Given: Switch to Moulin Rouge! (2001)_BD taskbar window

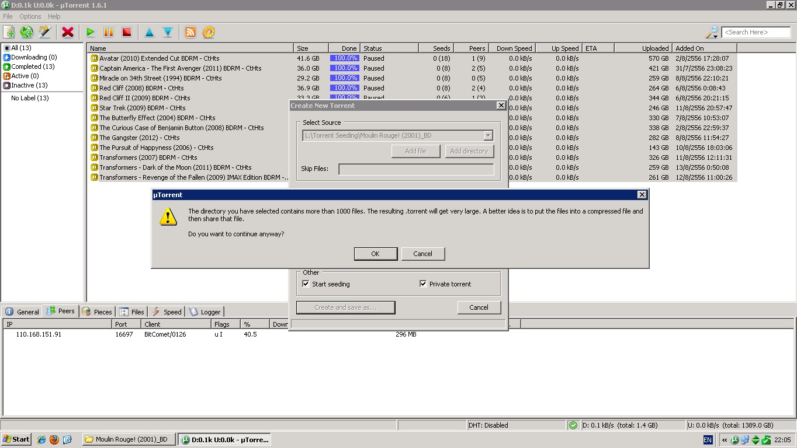Looking at the screenshot, I should click(129, 439).
